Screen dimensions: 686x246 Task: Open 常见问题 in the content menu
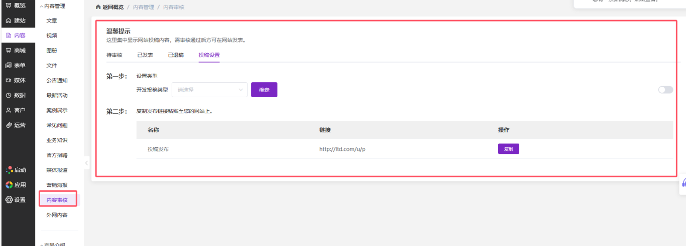[x=57, y=125]
